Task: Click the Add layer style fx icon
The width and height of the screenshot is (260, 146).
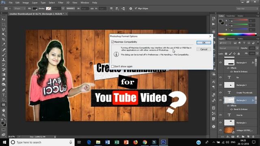Action: [x=227, y=137]
